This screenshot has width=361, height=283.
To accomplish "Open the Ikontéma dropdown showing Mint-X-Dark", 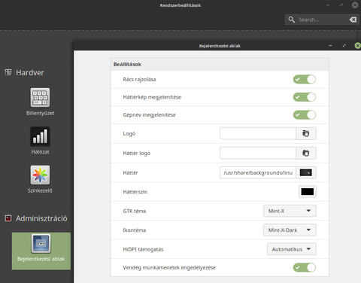I will 290,230.
